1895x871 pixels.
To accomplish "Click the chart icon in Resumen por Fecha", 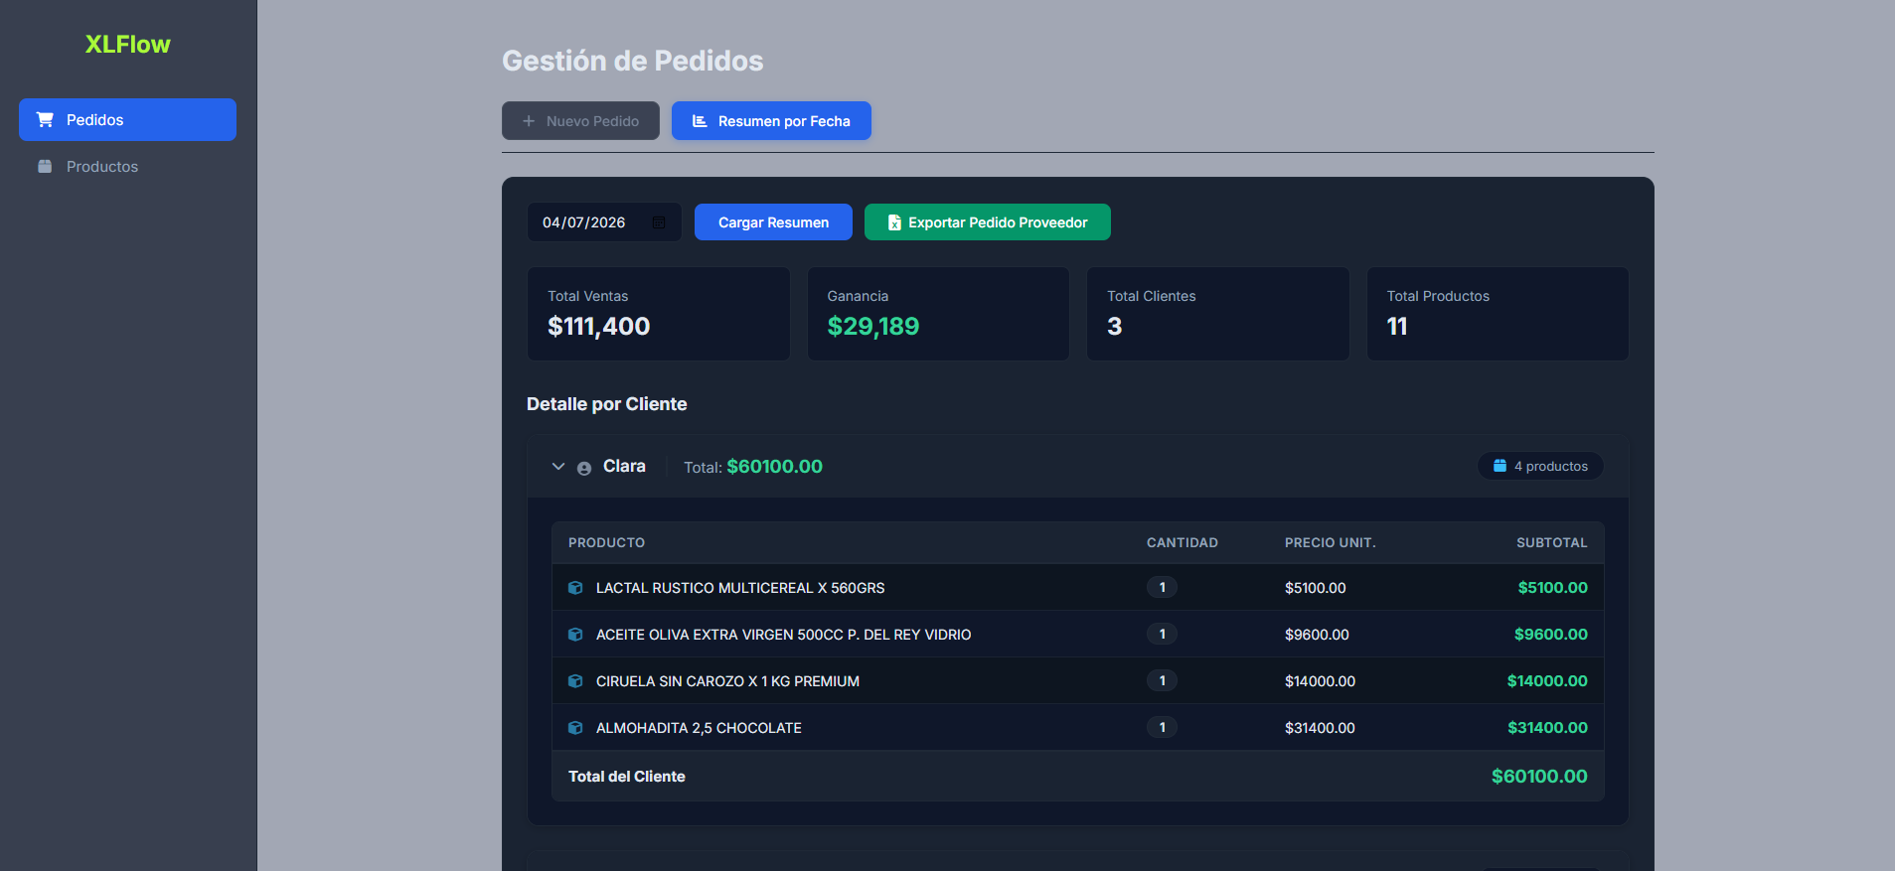I will click(x=700, y=121).
